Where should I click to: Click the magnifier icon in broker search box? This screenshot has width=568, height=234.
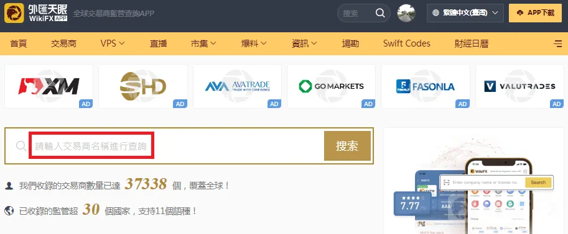click(21, 146)
